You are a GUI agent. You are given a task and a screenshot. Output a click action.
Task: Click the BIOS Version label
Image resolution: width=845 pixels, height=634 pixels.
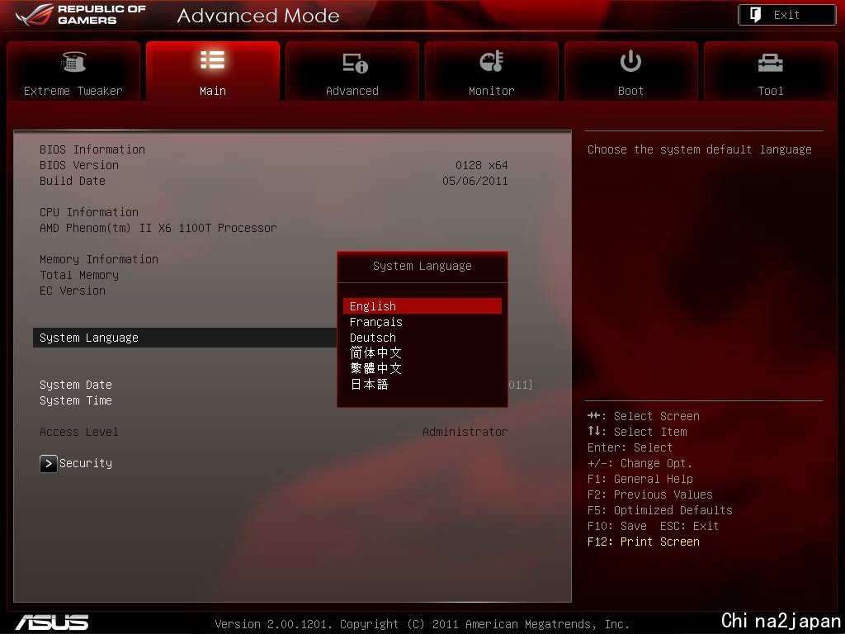point(78,165)
